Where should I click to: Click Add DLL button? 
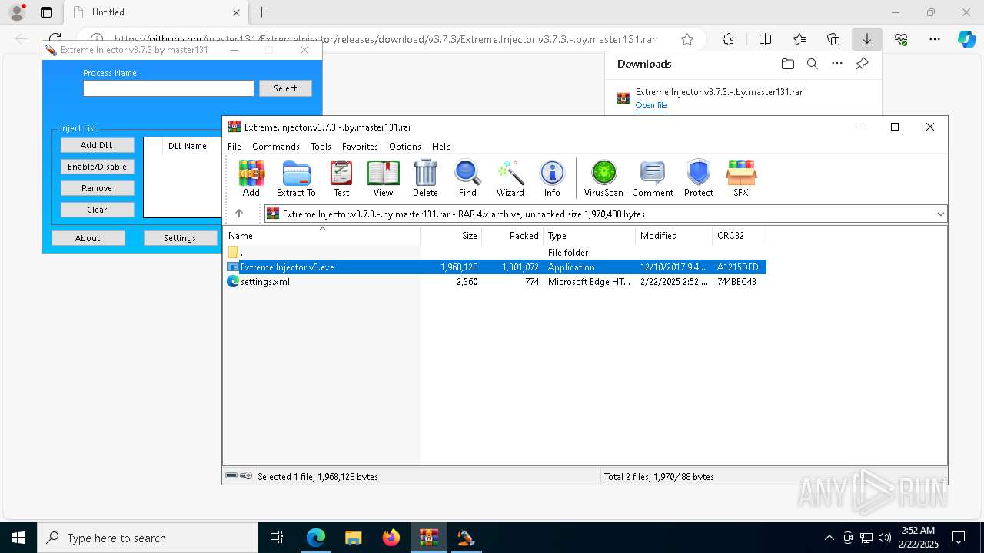[97, 144]
